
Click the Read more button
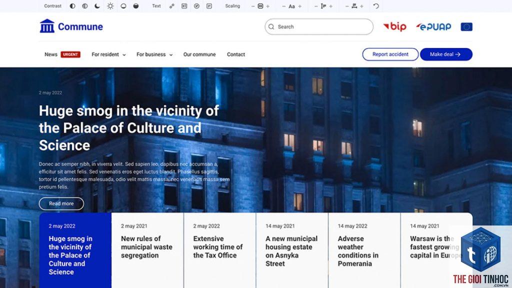pos(61,203)
